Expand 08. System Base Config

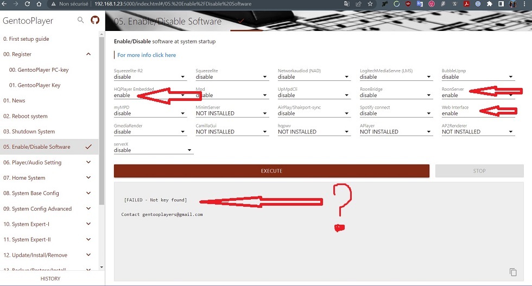88,193
